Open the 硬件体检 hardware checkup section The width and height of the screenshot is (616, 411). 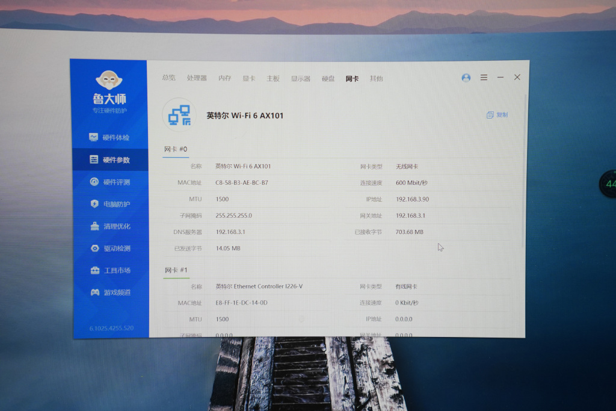[109, 137]
